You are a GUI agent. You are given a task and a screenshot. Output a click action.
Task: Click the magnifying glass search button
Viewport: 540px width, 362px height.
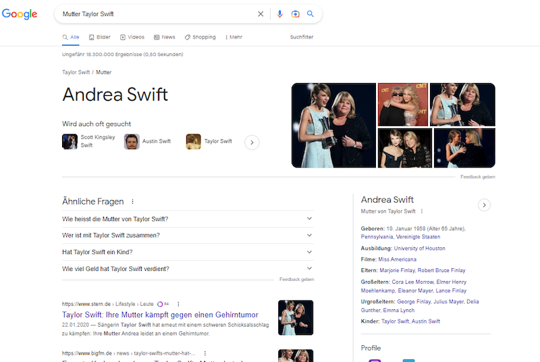point(310,14)
